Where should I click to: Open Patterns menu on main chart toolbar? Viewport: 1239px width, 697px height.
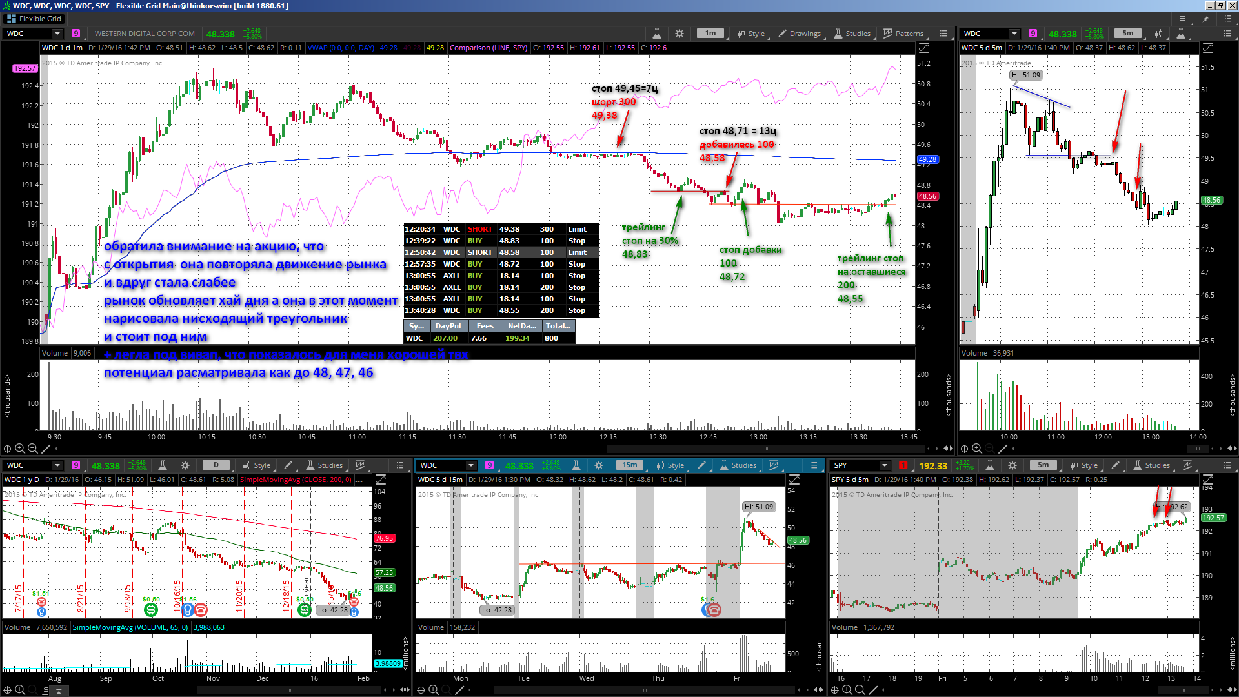pyautogui.click(x=903, y=34)
